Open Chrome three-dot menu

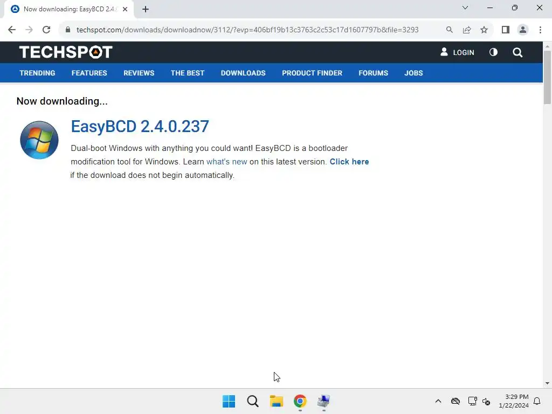(x=540, y=30)
